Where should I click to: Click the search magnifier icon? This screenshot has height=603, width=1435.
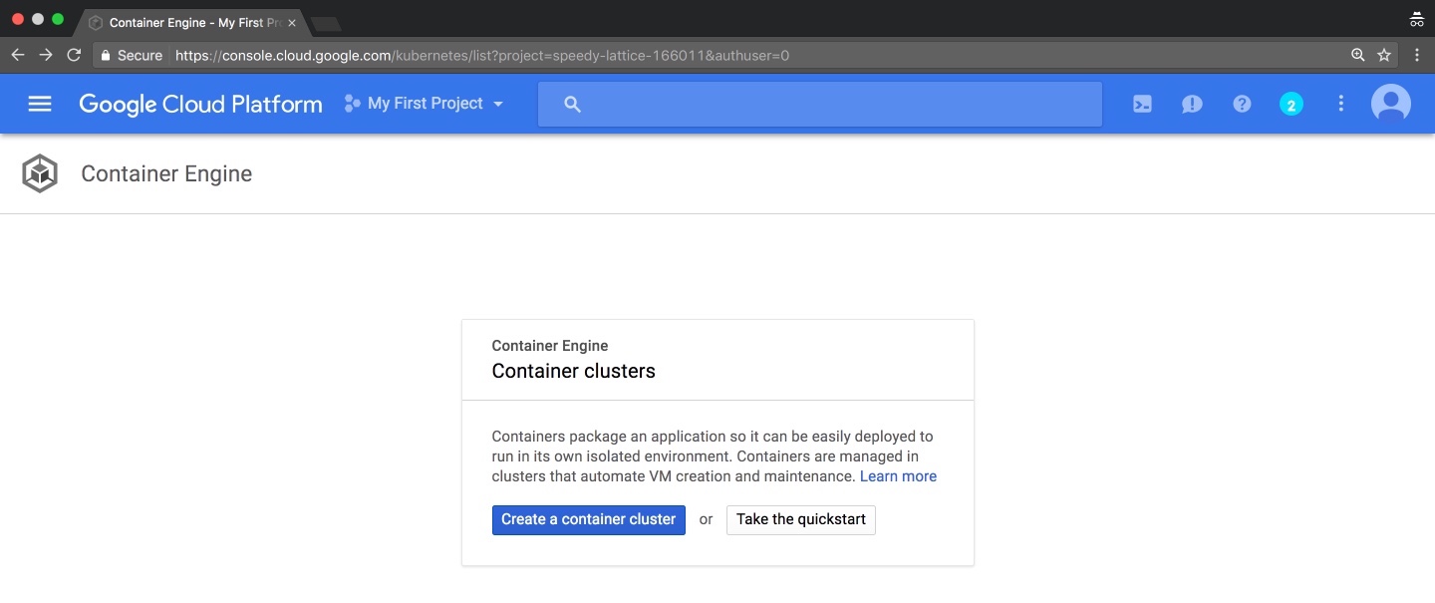(572, 104)
